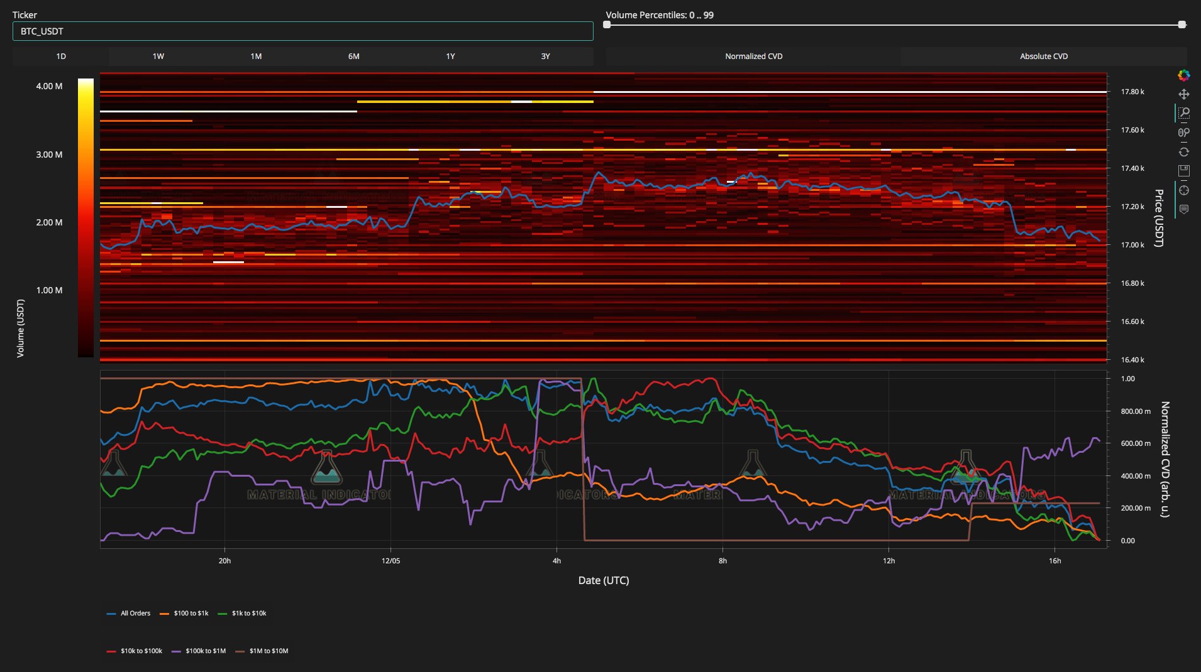Click the Volume Percentiles: 0 .. 99 label
The height and width of the screenshot is (672, 1201).
(x=660, y=15)
